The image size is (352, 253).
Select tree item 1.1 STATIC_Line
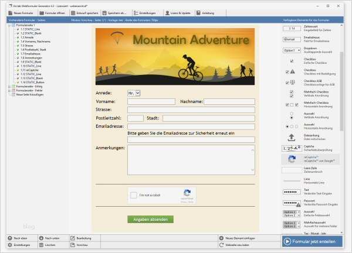tap(30, 29)
